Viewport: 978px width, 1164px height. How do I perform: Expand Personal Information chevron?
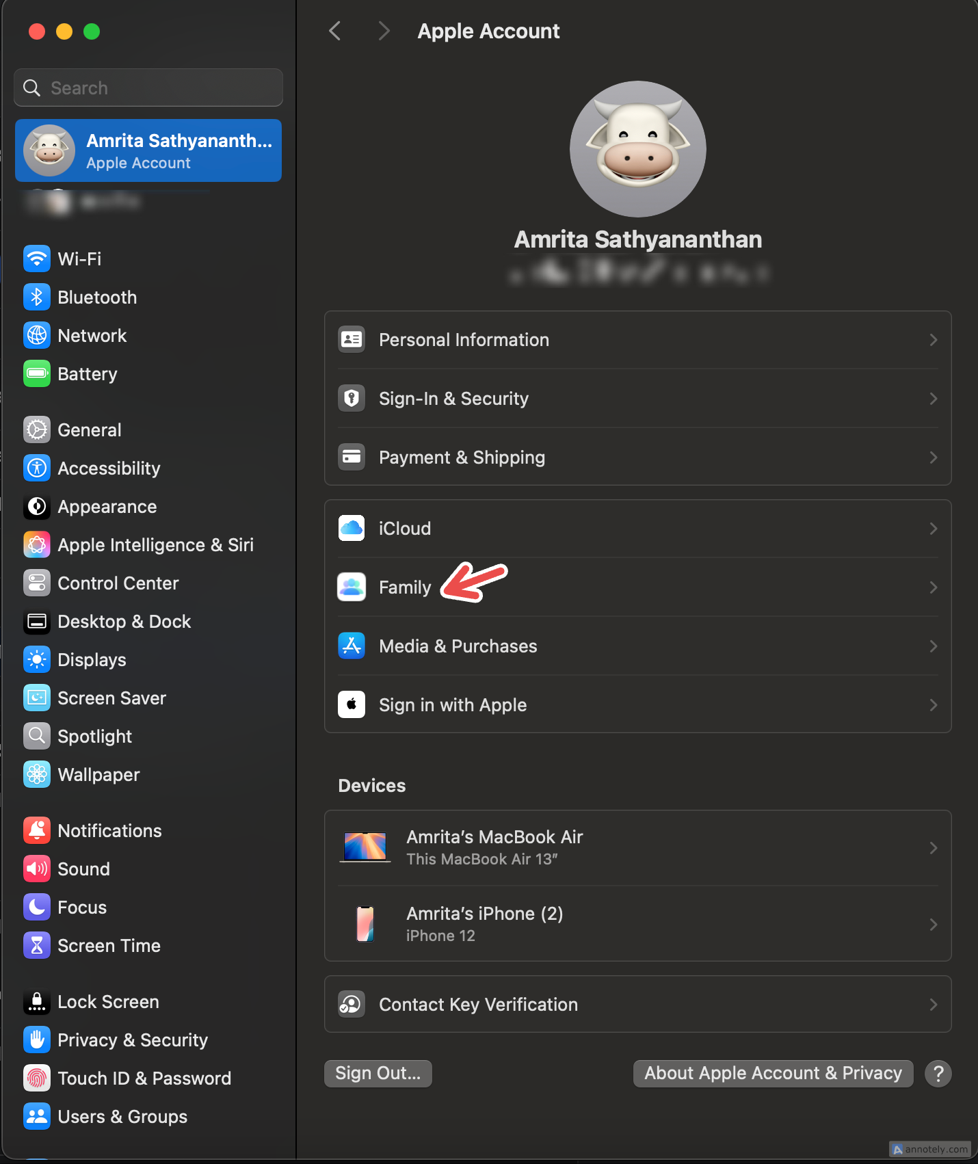click(933, 340)
